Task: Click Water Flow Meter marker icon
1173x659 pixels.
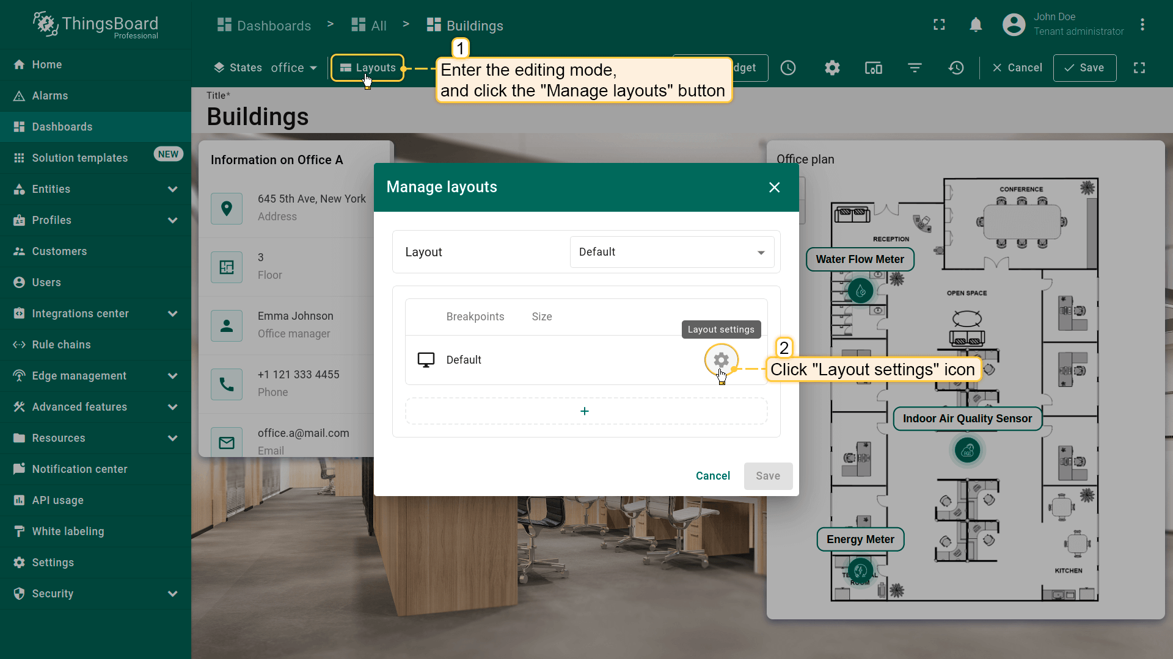Action: tap(860, 291)
